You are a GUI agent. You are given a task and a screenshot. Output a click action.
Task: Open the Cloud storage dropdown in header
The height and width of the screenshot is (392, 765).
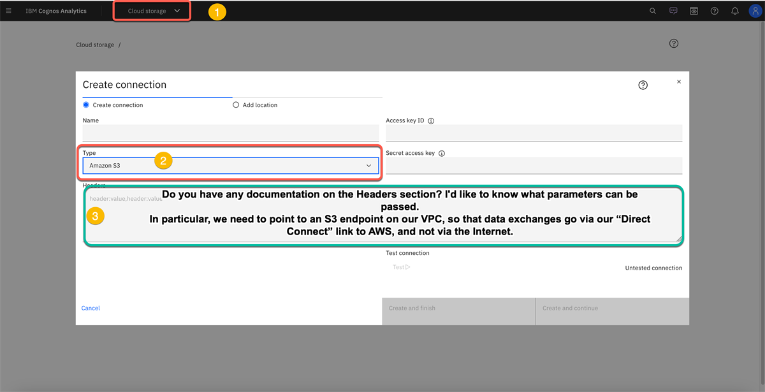click(x=153, y=11)
